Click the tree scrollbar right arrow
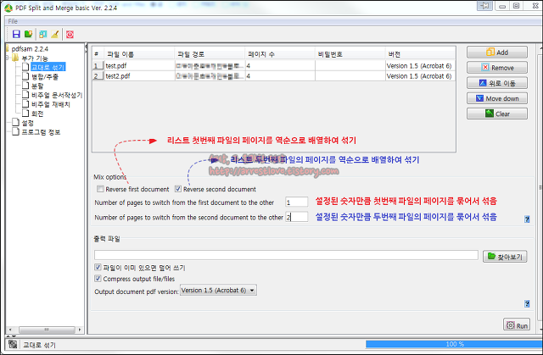 (80, 330)
